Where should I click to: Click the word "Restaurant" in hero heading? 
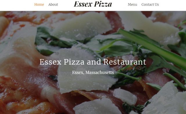click(x=125, y=62)
